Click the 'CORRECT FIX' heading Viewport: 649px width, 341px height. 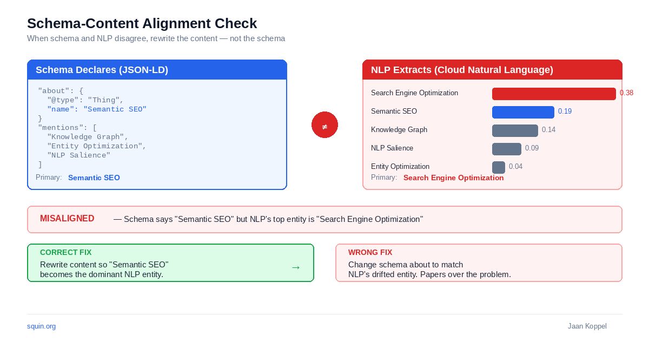pos(65,252)
